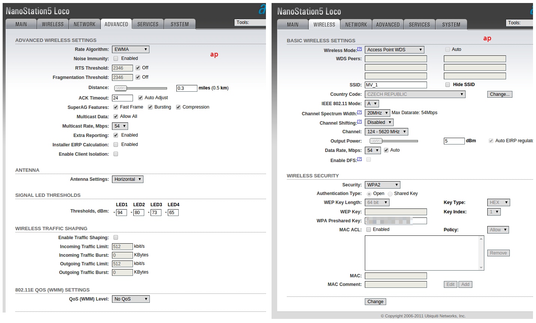Open IEEE 802.11 Mode dropdown

point(372,104)
